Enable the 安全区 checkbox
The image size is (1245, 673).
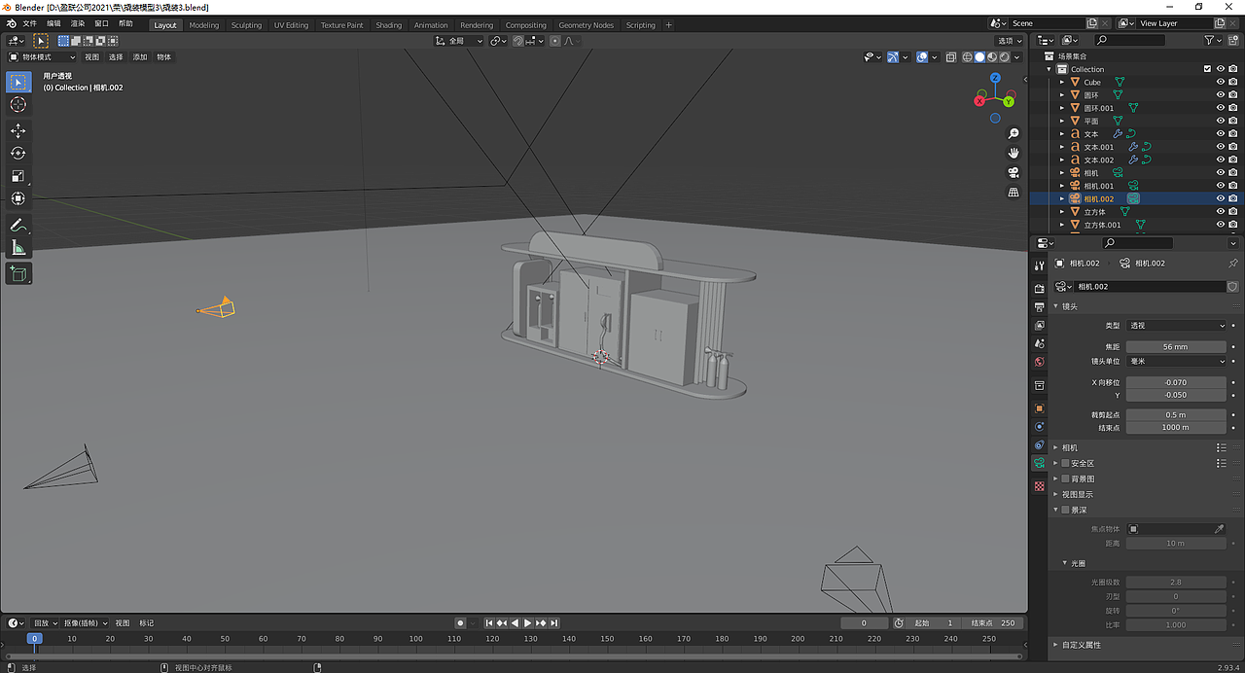coord(1066,463)
